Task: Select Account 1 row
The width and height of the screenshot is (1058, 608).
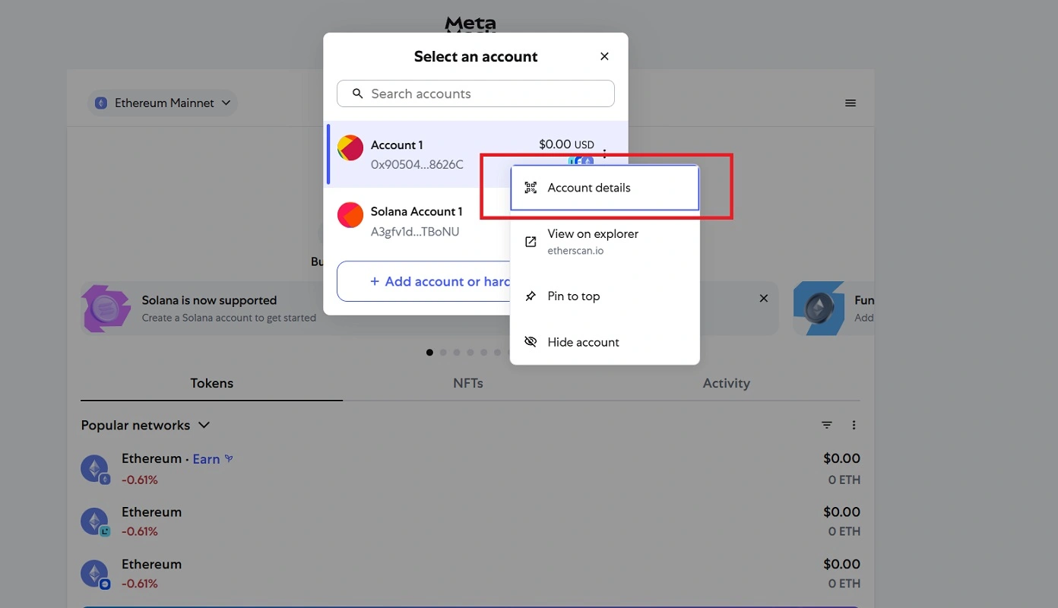Action: click(x=477, y=154)
